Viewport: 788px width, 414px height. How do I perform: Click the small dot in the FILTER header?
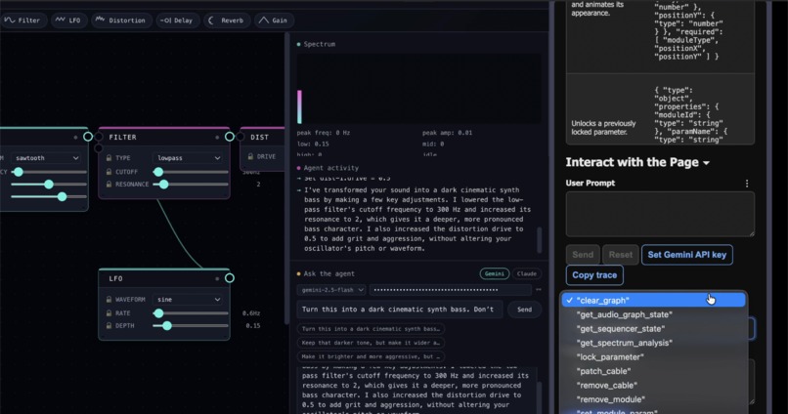(x=217, y=137)
